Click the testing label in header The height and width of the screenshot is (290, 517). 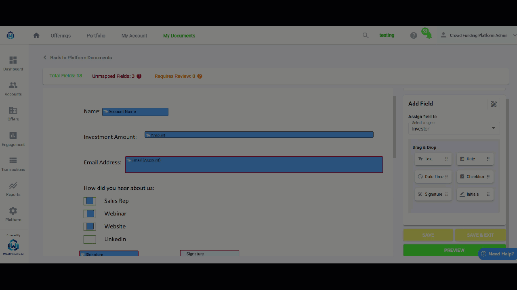point(387,35)
